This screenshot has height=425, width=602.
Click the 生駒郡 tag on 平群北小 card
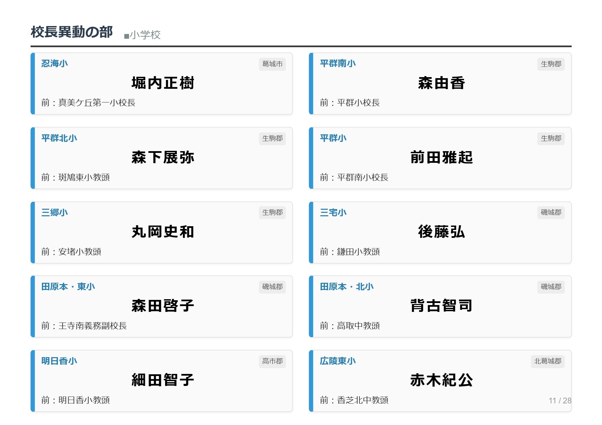click(272, 138)
